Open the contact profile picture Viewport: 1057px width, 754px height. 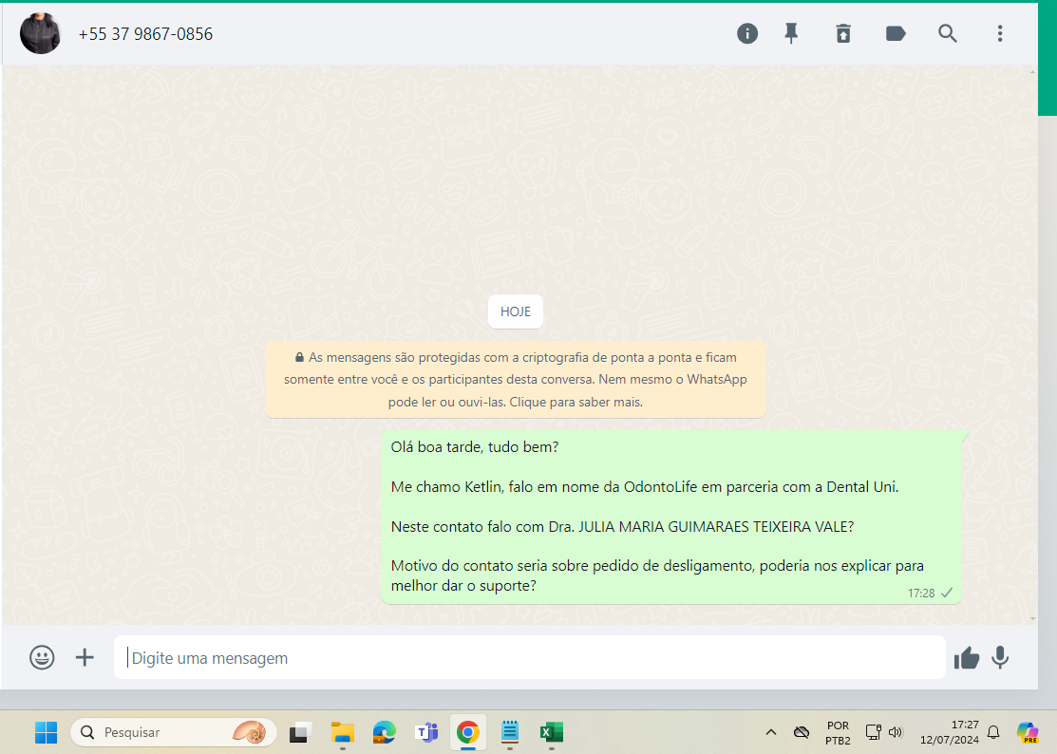click(41, 33)
